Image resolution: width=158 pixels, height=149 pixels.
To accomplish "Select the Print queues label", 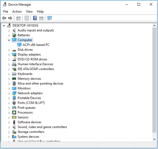I will pos(27,108).
